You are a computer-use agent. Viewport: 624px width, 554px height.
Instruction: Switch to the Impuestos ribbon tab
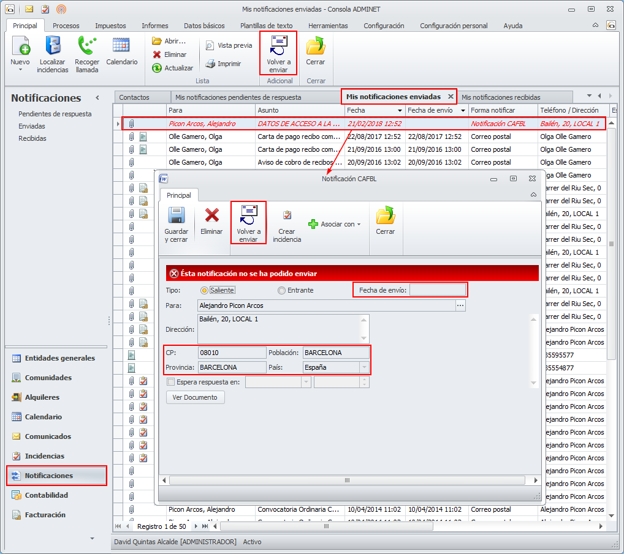point(110,26)
